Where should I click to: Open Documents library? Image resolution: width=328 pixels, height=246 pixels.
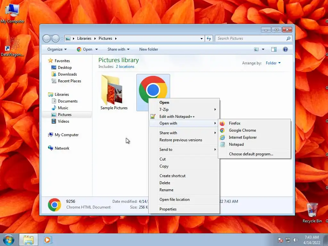tap(68, 101)
